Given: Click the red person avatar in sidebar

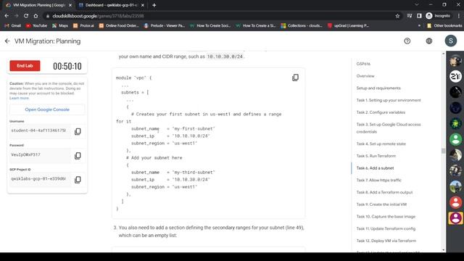Looking at the screenshot, I should click(x=455, y=202).
